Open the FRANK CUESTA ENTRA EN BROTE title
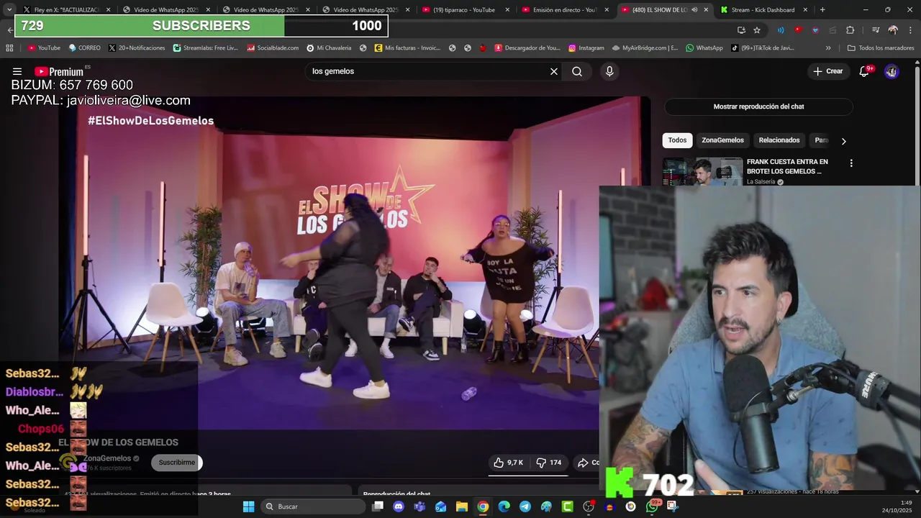 (787, 166)
